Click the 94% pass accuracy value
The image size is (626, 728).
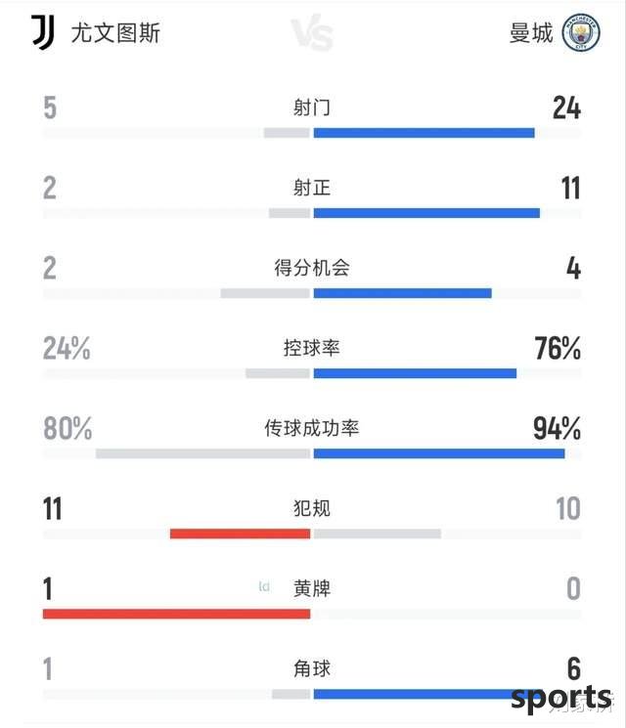point(557,428)
